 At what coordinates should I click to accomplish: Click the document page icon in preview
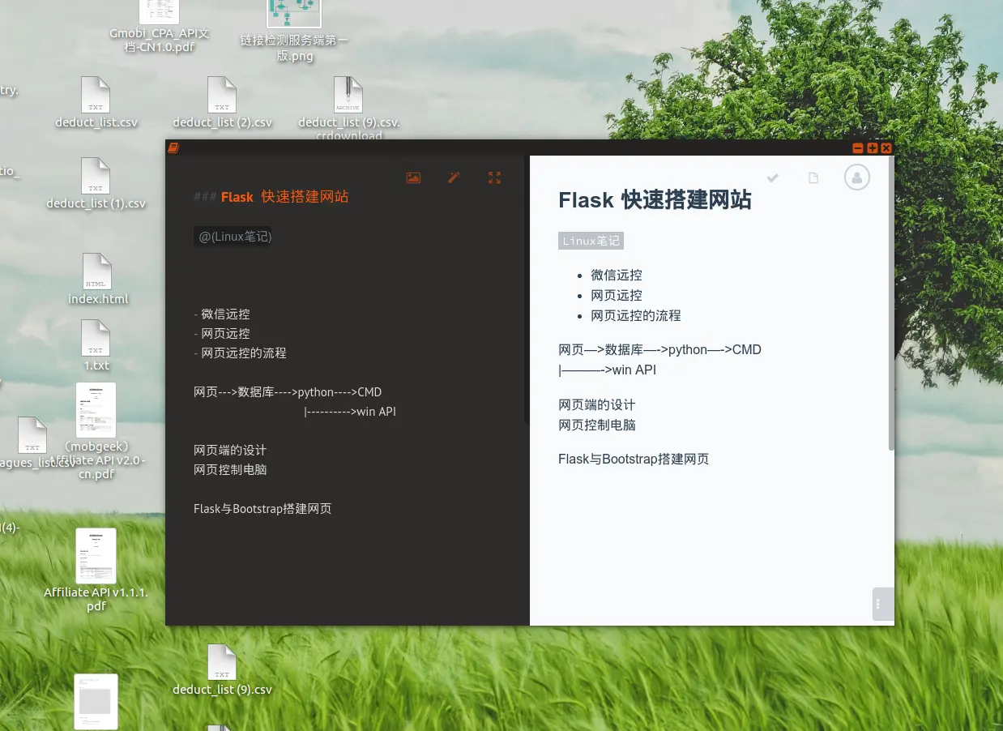(813, 177)
